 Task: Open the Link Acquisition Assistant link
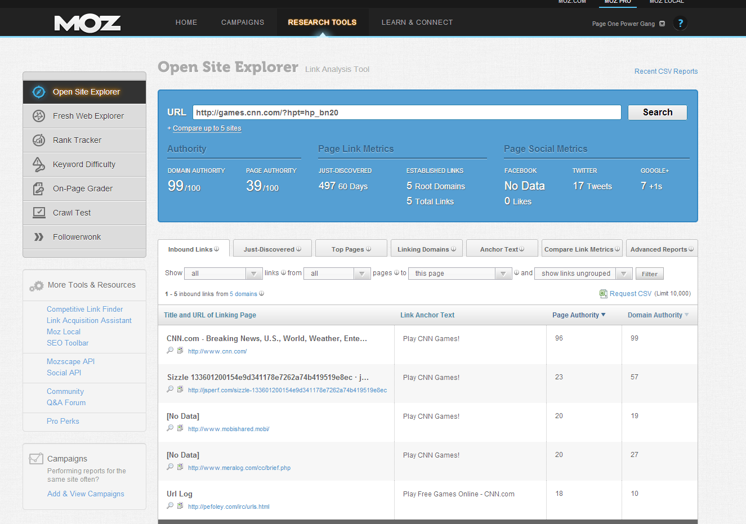click(89, 320)
